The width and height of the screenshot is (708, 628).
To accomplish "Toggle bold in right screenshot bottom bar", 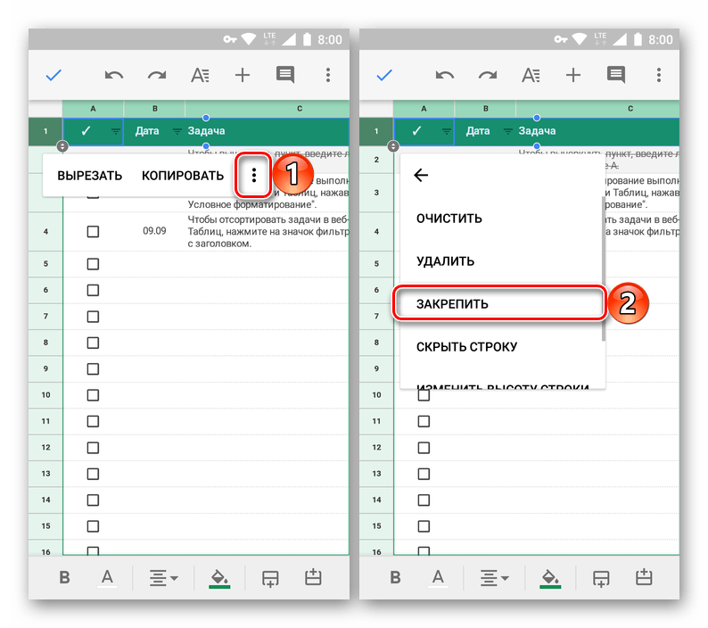I will [396, 577].
